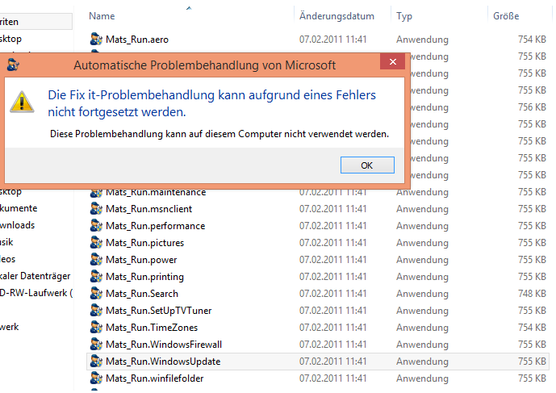The height and width of the screenshot is (393, 556).
Task: Click the 754 KB size of Mats_Run.TimeZones
Action: pos(532,328)
